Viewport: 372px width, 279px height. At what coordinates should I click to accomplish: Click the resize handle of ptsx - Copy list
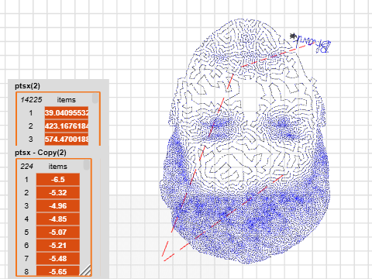click(85, 270)
